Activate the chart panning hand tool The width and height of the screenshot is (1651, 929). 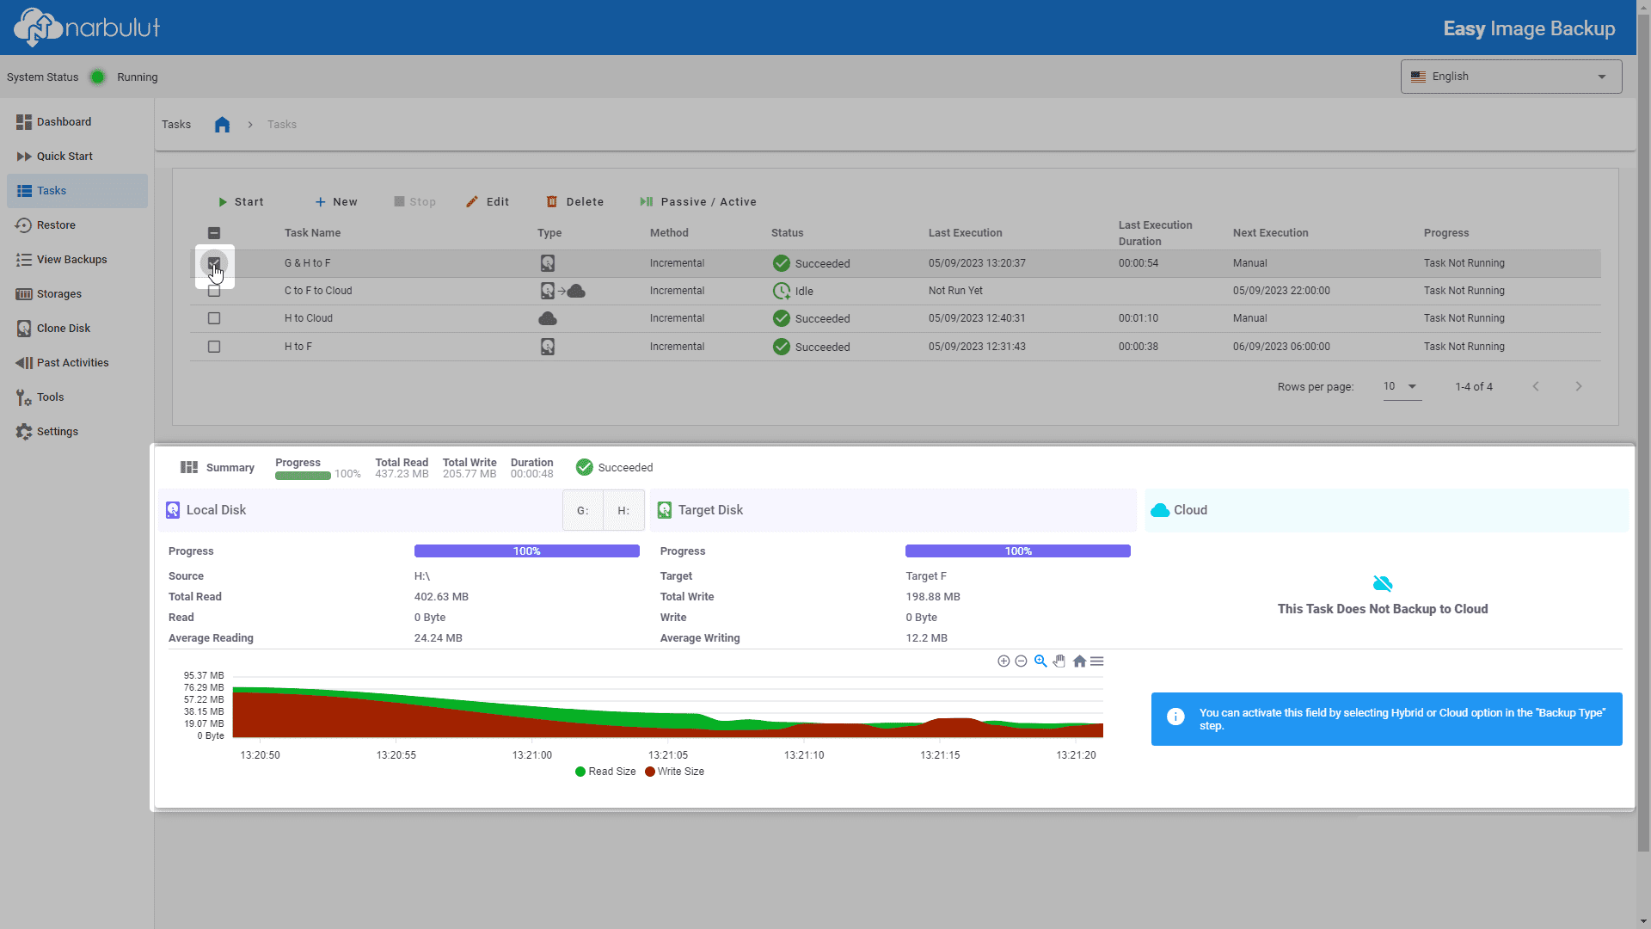click(x=1059, y=661)
